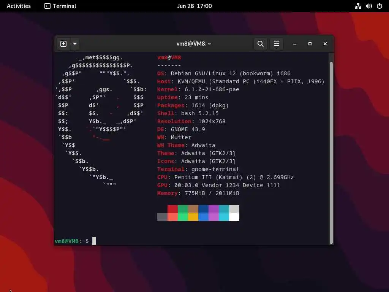The width and height of the screenshot is (389, 292).
Task: Click the OS line Debian GNU/Linux 12
Action: (x=224, y=73)
